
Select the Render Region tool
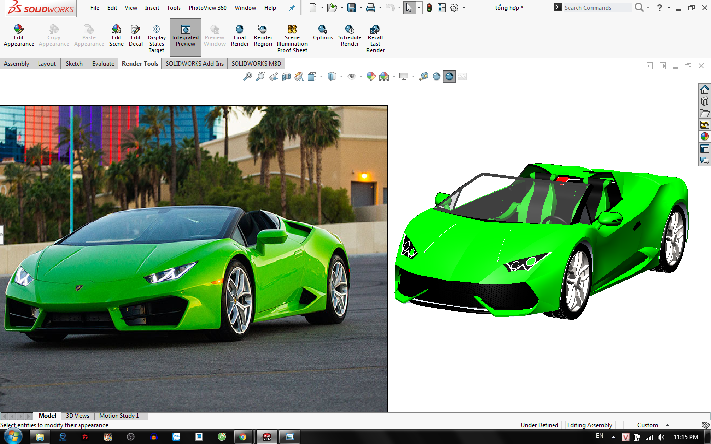point(263,36)
